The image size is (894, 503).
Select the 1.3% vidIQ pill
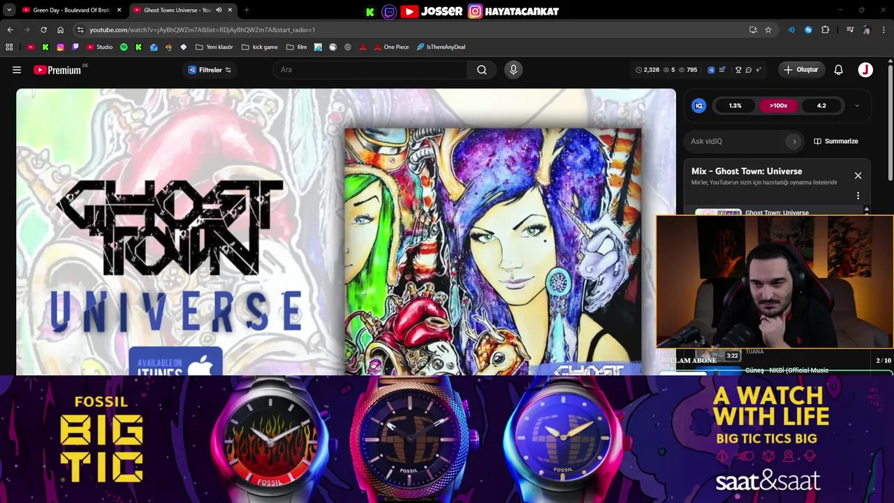(x=735, y=105)
